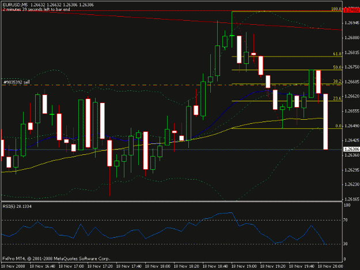Click the RSI 100 scale label
This screenshot has height=270, width=360.
347,205
